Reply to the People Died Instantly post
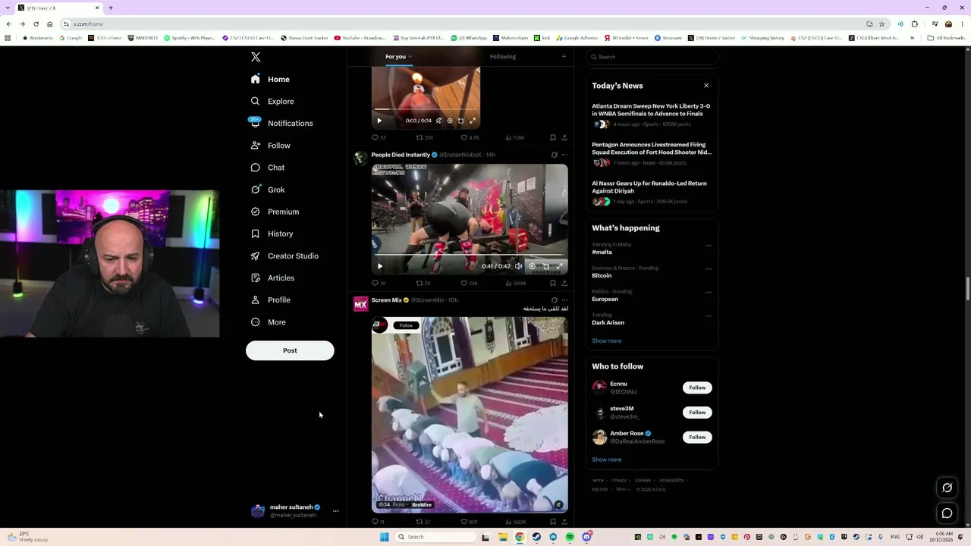 pyautogui.click(x=378, y=283)
